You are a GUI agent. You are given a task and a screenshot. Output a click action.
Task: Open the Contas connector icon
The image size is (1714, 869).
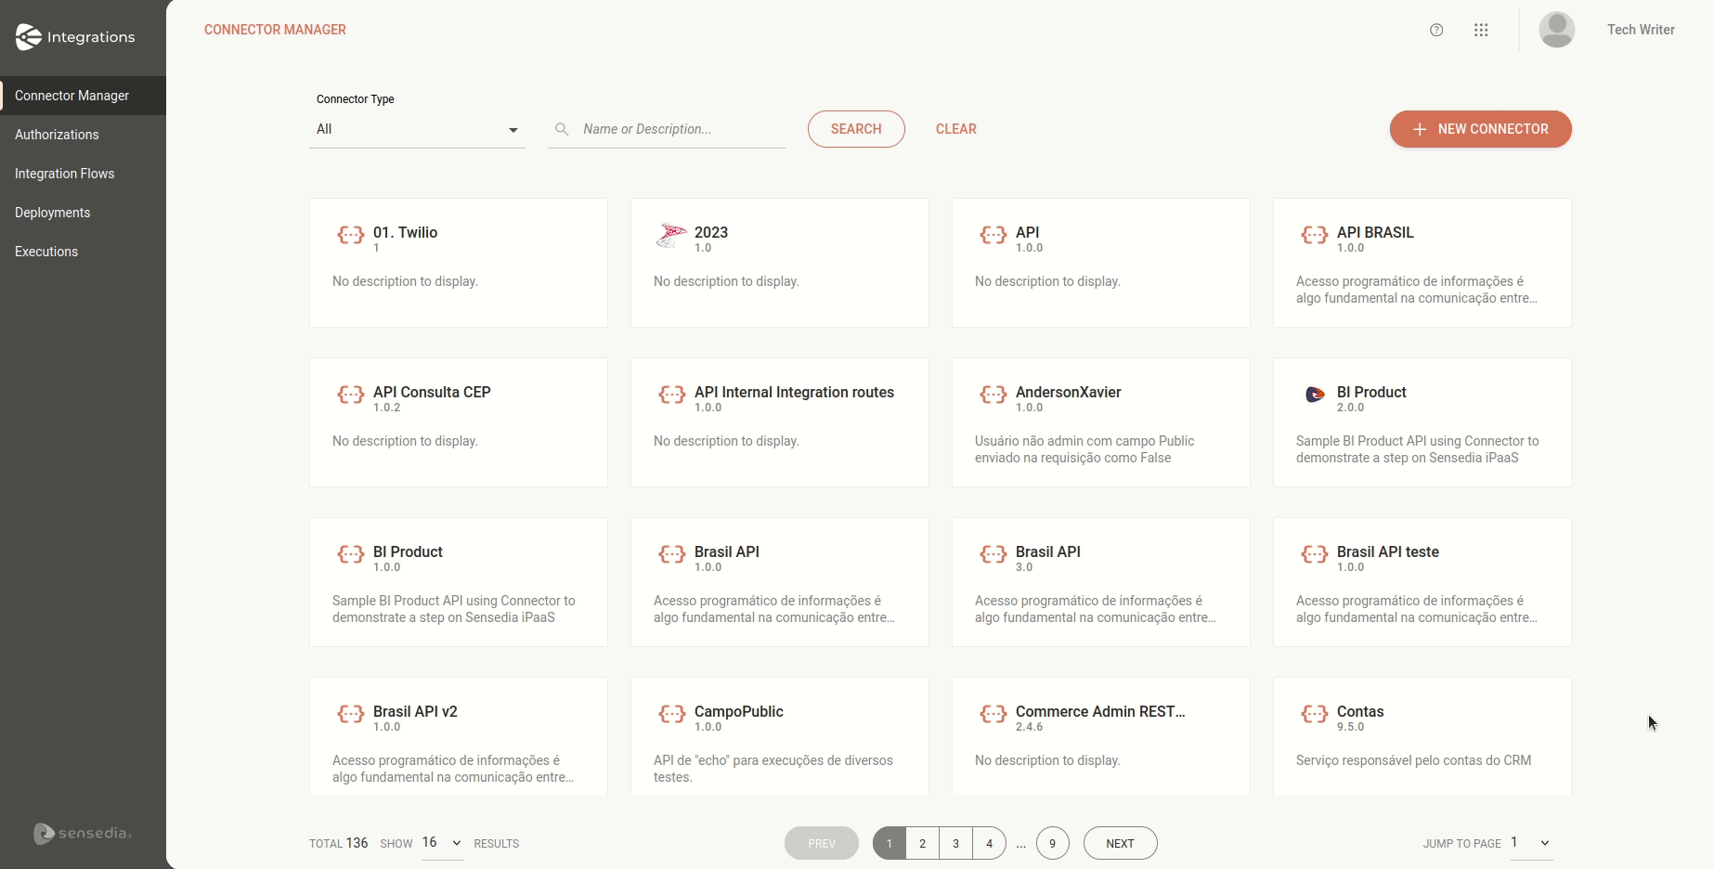[x=1314, y=714]
